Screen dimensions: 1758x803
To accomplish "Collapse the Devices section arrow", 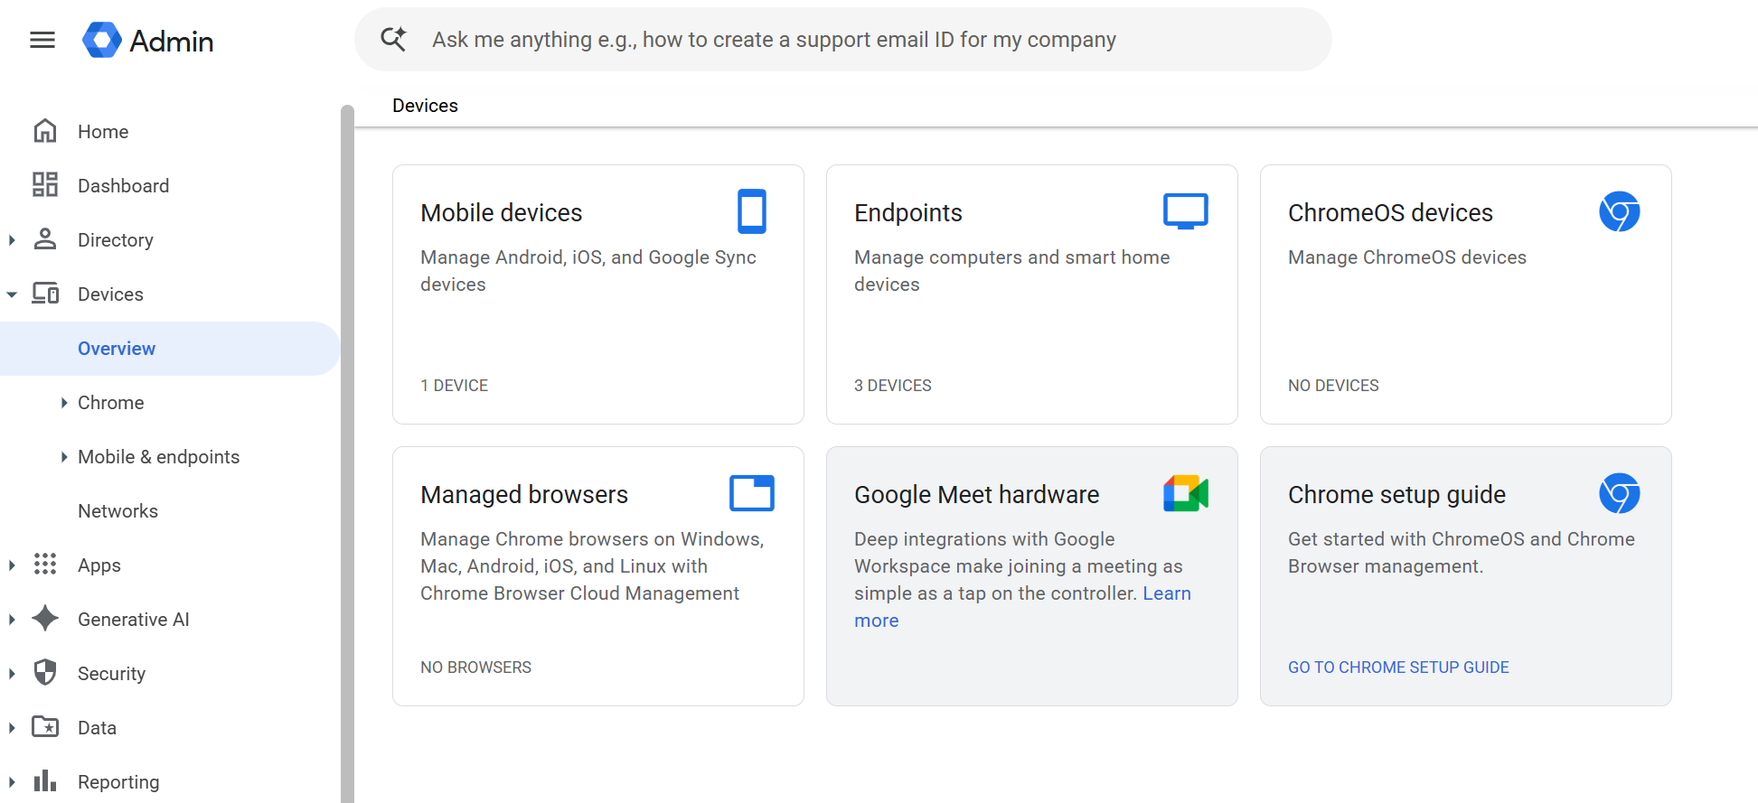I will (x=12, y=294).
